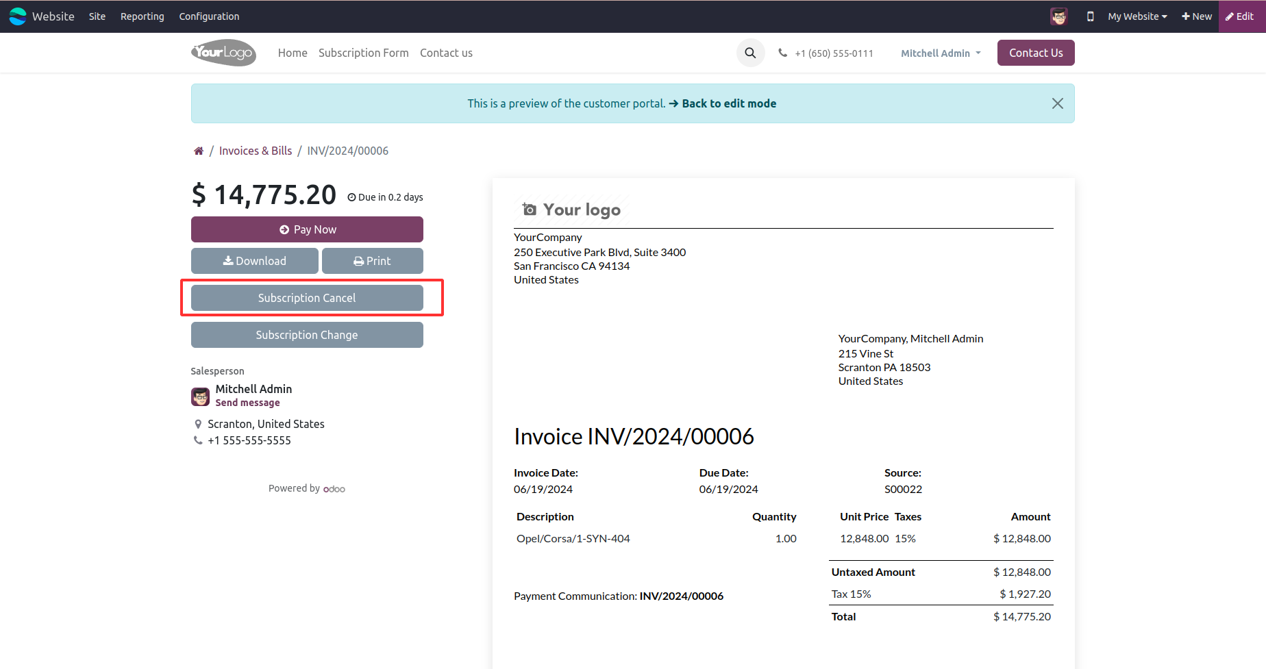This screenshot has width=1266, height=669.
Task: Dismiss the portal preview banner X
Action: [x=1057, y=103]
